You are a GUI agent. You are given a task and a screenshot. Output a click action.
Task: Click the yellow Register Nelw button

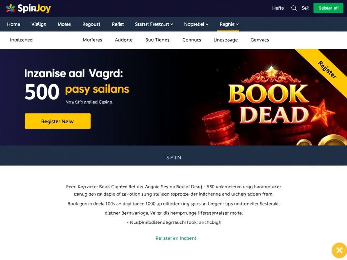(58, 121)
